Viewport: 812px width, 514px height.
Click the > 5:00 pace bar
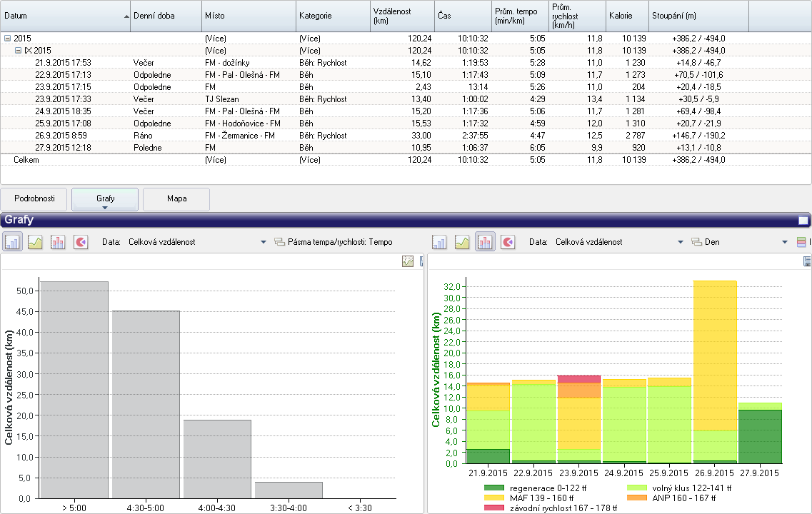pyautogui.click(x=74, y=390)
